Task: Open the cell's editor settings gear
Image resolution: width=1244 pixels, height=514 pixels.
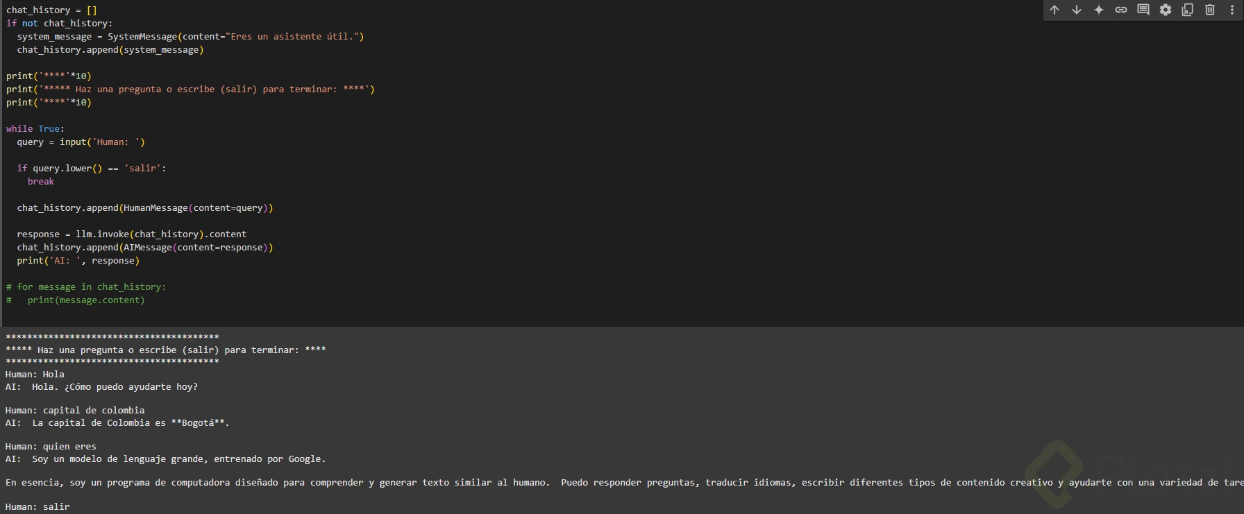Action: [x=1166, y=10]
